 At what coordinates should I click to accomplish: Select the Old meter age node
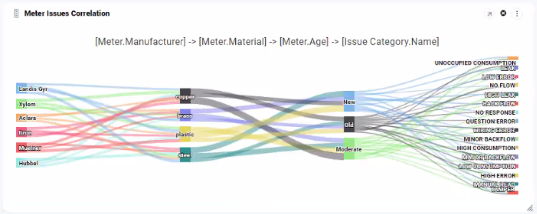349,125
